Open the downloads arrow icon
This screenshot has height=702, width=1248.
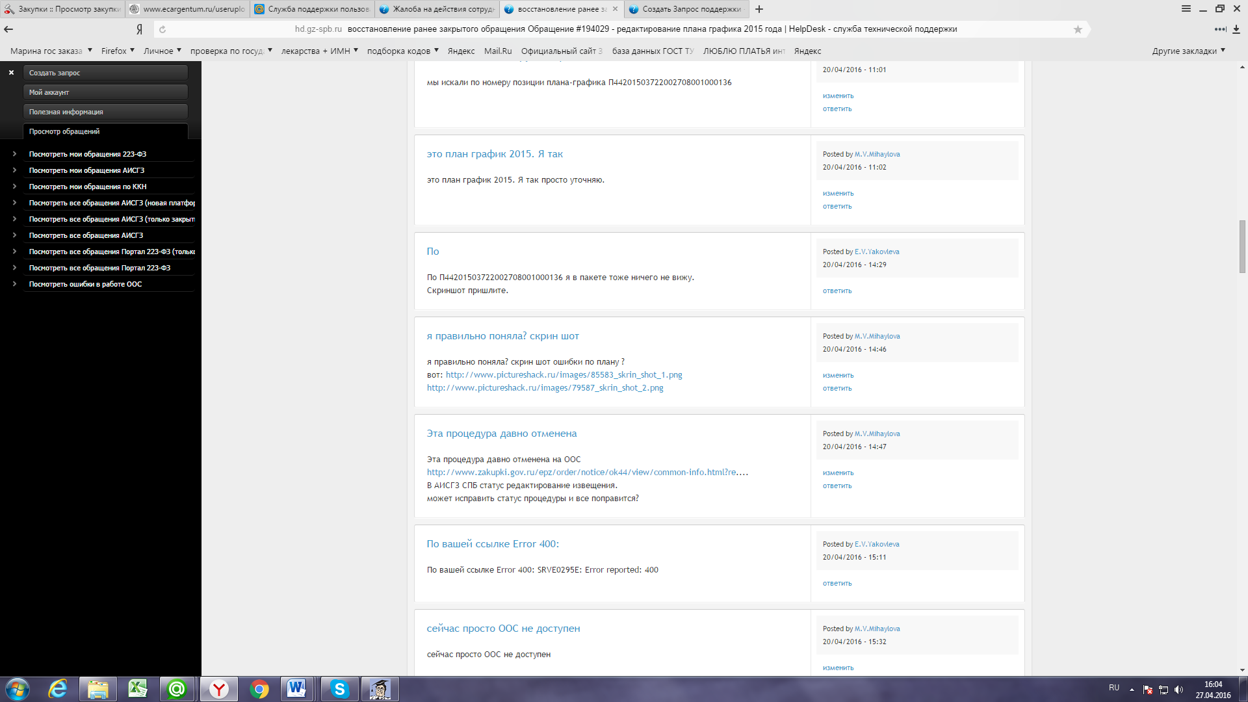(x=1236, y=29)
